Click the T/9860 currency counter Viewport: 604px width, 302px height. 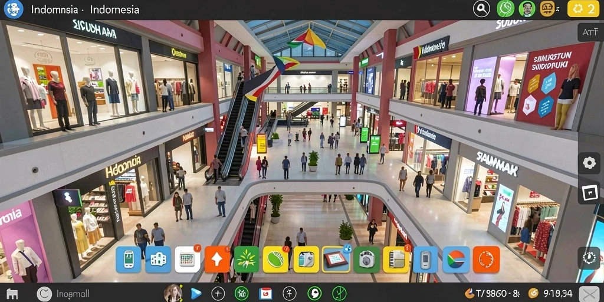tap(493, 294)
